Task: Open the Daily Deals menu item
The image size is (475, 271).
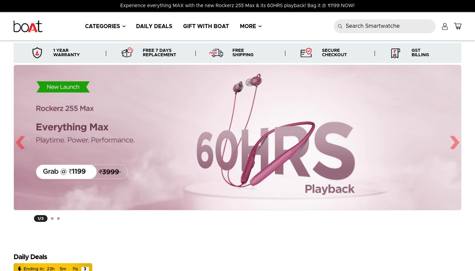Action: 154,26
